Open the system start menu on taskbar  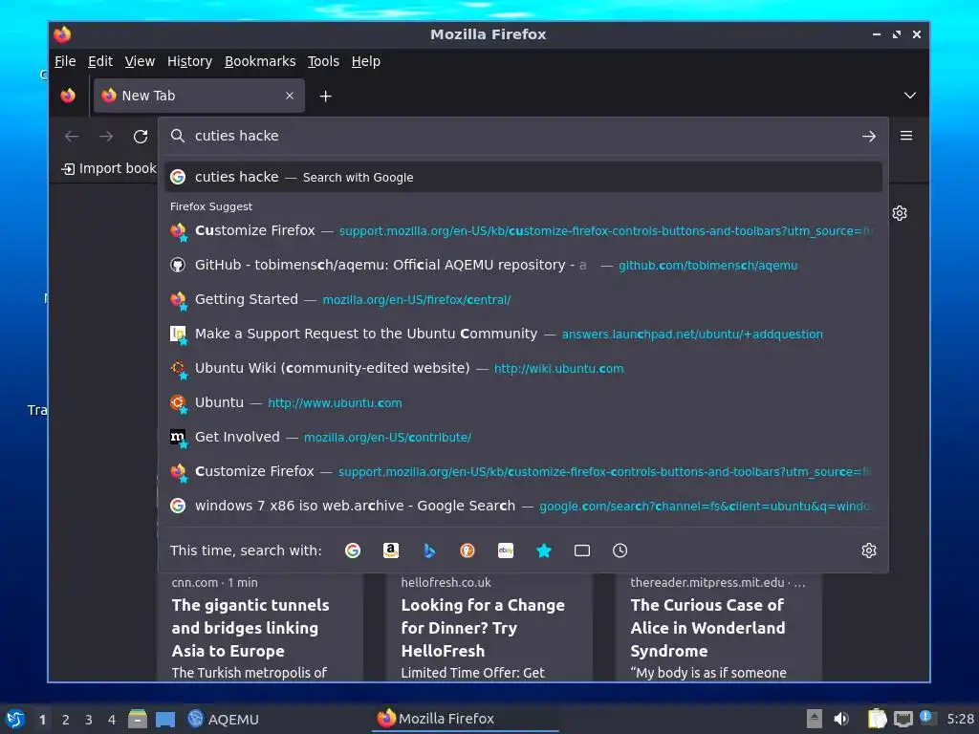(15, 719)
